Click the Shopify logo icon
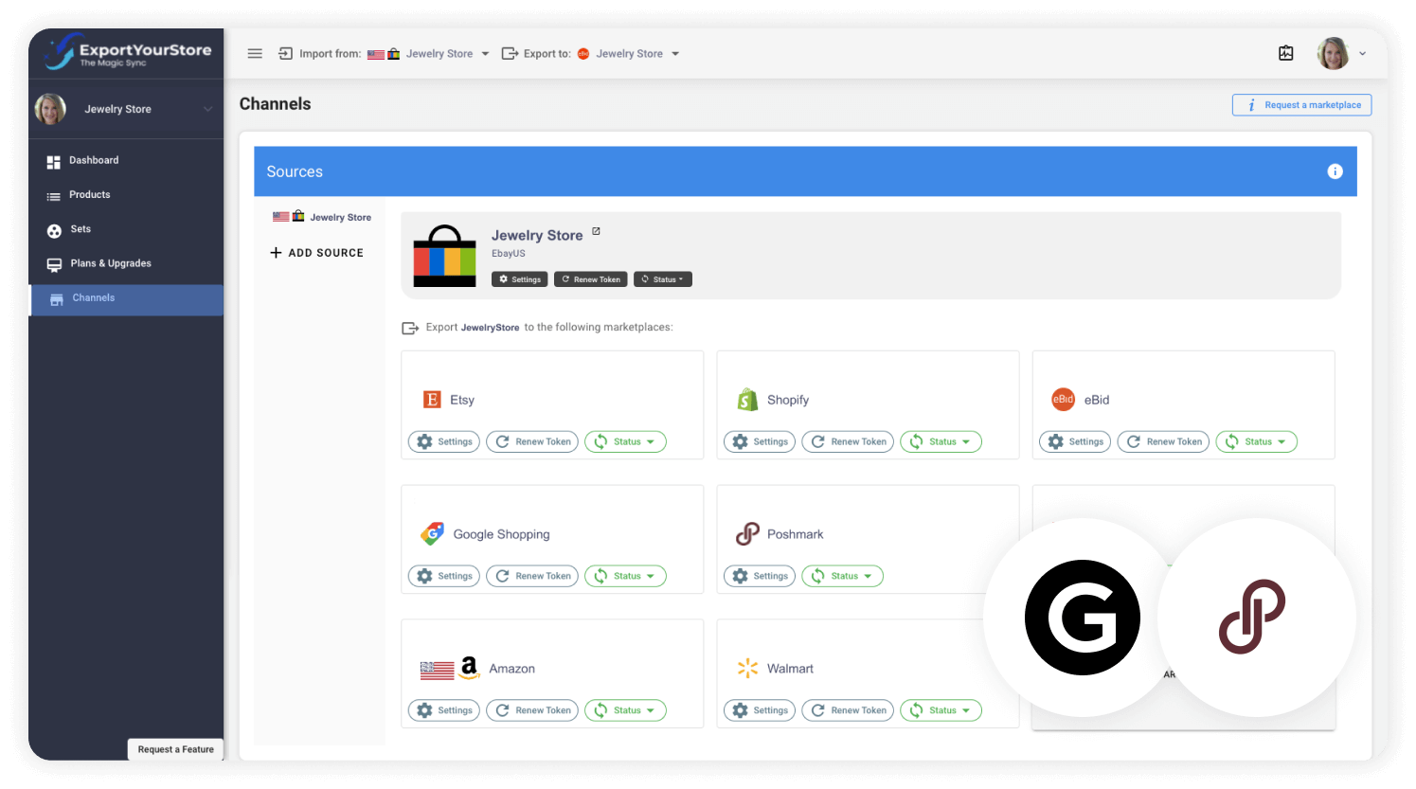The height and width of the screenshot is (789, 1416). tap(747, 400)
